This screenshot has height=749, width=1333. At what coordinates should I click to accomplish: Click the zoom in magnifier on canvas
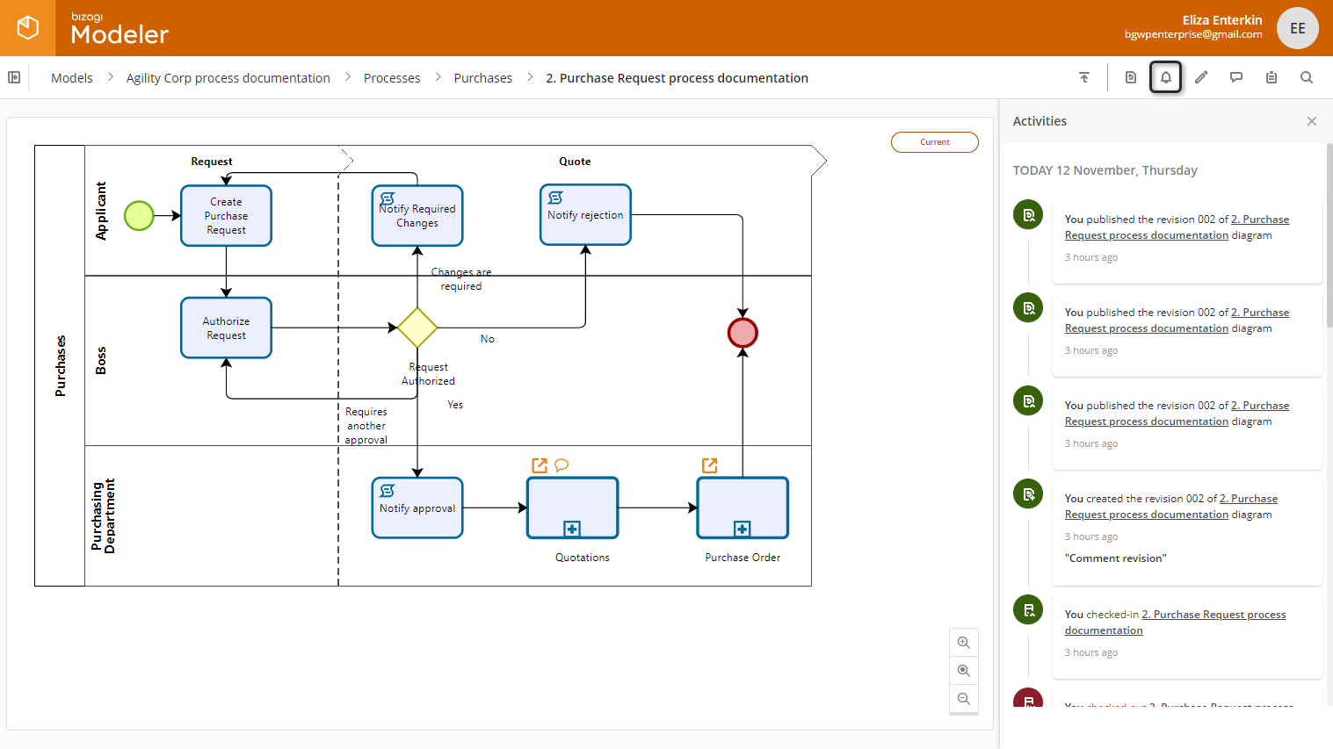pyautogui.click(x=964, y=643)
